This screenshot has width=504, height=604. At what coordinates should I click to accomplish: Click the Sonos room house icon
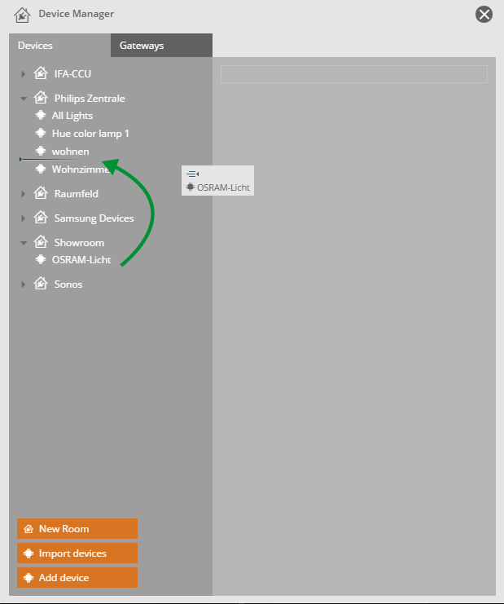pyautogui.click(x=40, y=284)
